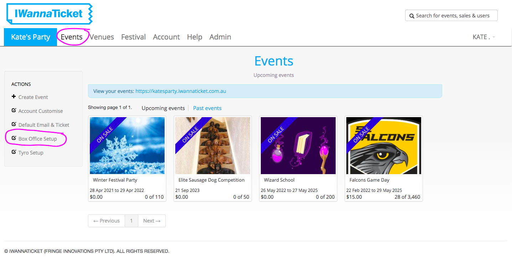The image size is (512, 261).
Task: Click edit icon beside Default Email & Ticket
Action: (x=14, y=124)
